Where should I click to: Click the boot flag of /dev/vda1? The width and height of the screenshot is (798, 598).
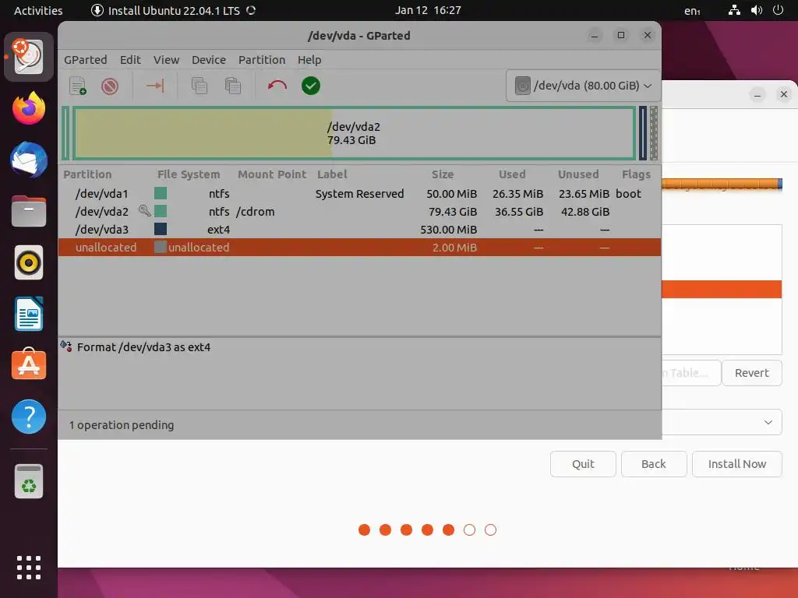click(x=628, y=193)
